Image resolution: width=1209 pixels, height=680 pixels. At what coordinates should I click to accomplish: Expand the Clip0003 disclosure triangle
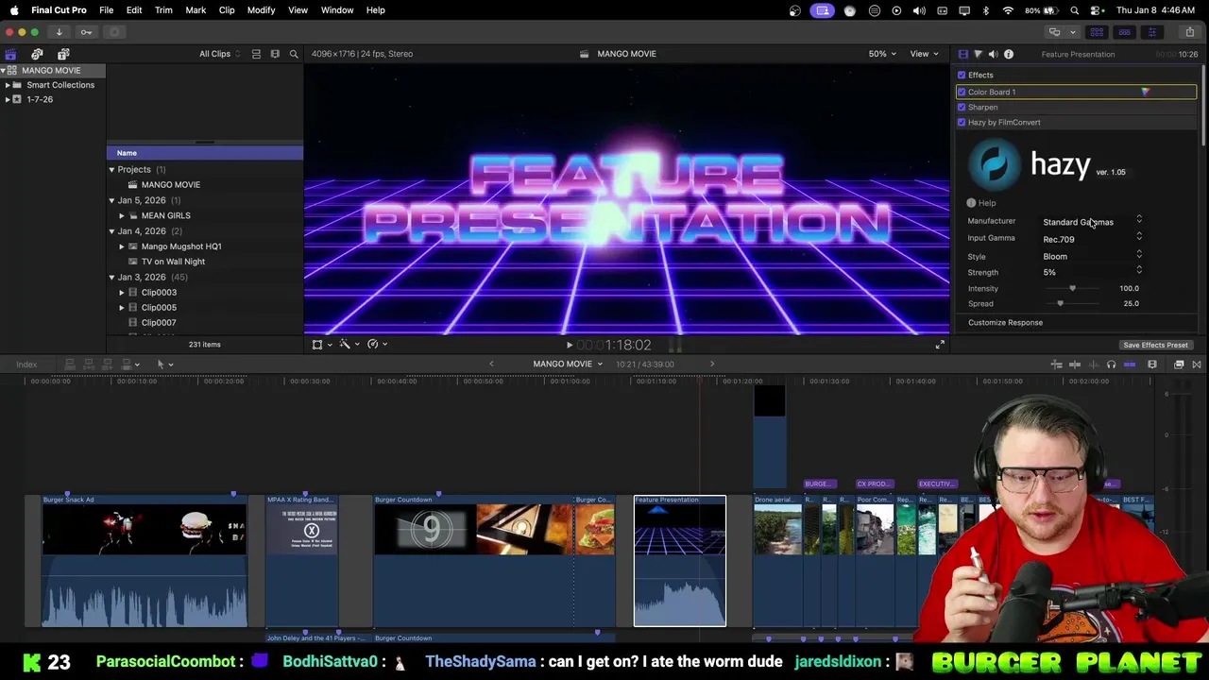pos(122,293)
